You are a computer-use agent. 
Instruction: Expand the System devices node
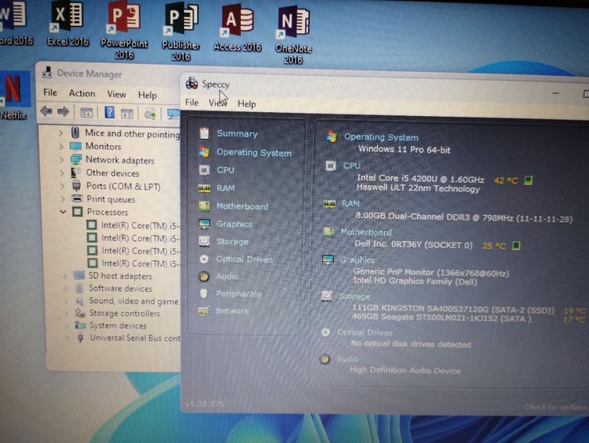click(66, 326)
